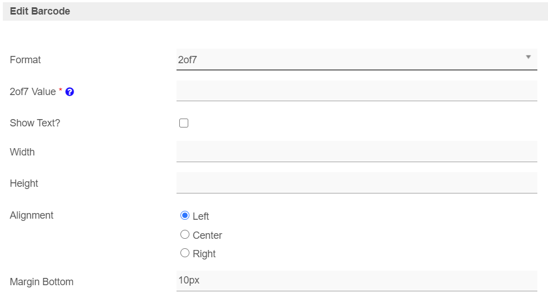Click into the Width input field
Viewport: 548px width, 307px height.
[x=356, y=152]
